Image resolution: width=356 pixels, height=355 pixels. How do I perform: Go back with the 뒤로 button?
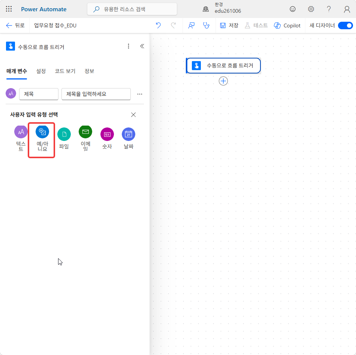pyautogui.click(x=15, y=25)
